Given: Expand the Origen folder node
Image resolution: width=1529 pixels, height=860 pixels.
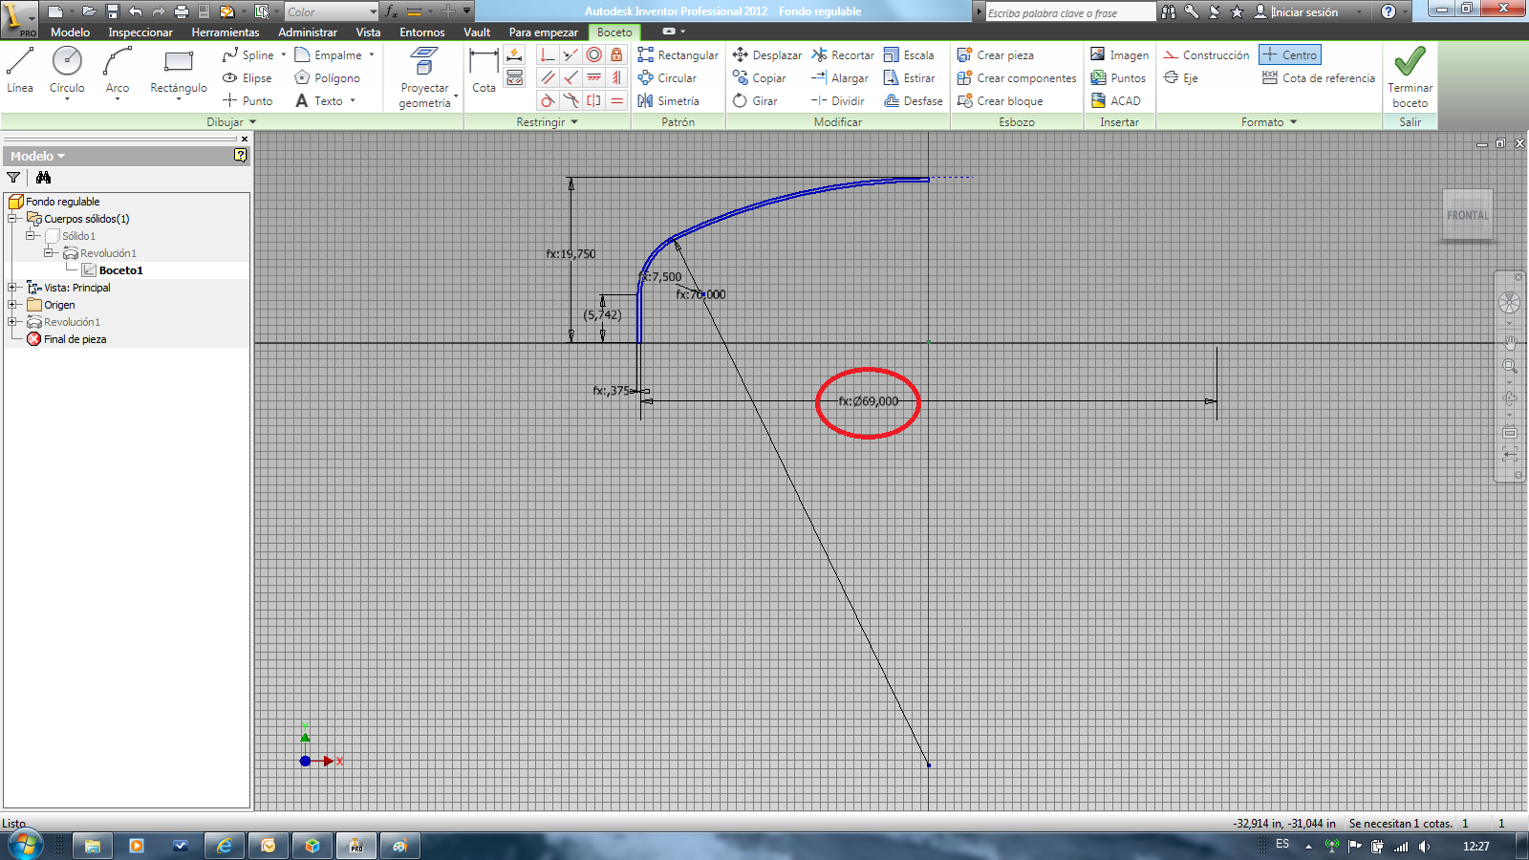Looking at the screenshot, I should click(x=13, y=305).
